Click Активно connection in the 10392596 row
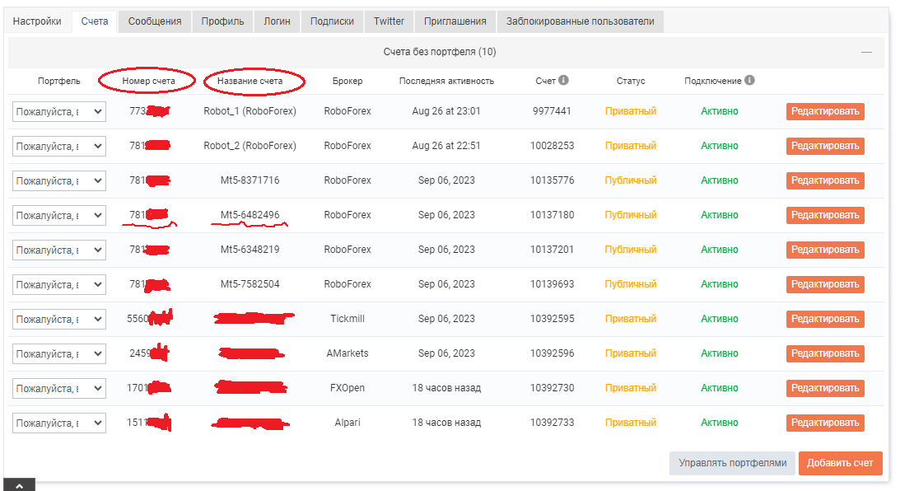 [x=719, y=353]
